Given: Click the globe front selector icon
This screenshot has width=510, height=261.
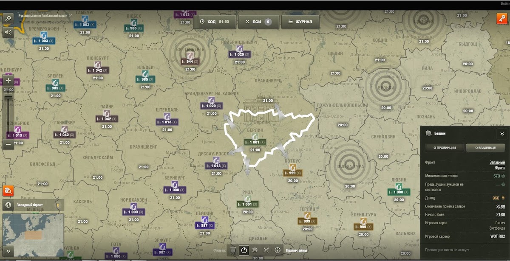Looking at the screenshot, I should 8,205.
